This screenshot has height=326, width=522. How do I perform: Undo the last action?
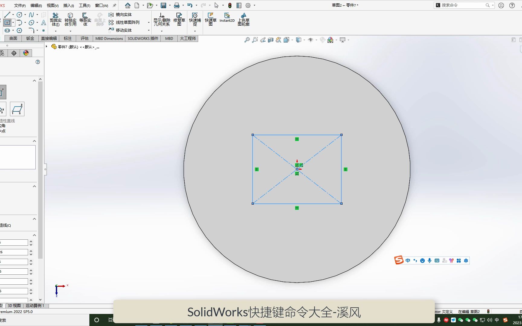pyautogui.click(x=190, y=5)
